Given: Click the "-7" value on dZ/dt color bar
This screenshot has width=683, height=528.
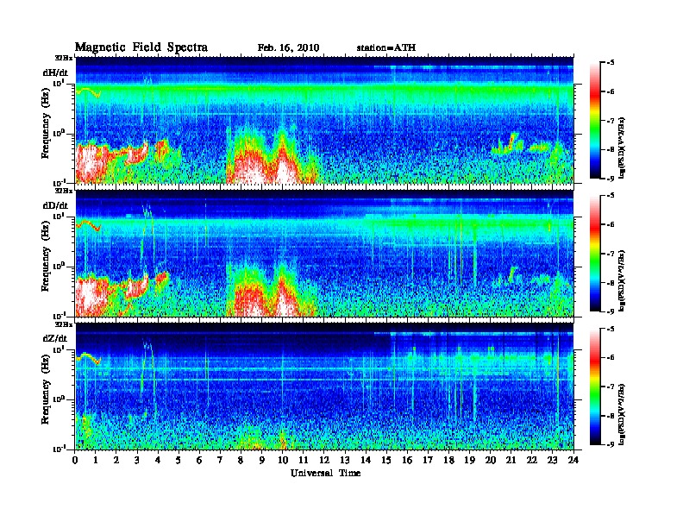Looking at the screenshot, I should pos(611,387).
